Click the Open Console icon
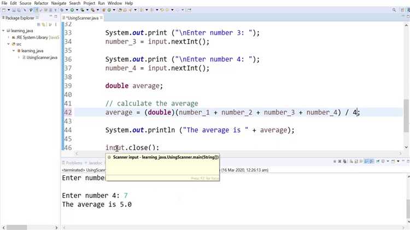The width and height of the screenshot is (410, 230). (393, 161)
